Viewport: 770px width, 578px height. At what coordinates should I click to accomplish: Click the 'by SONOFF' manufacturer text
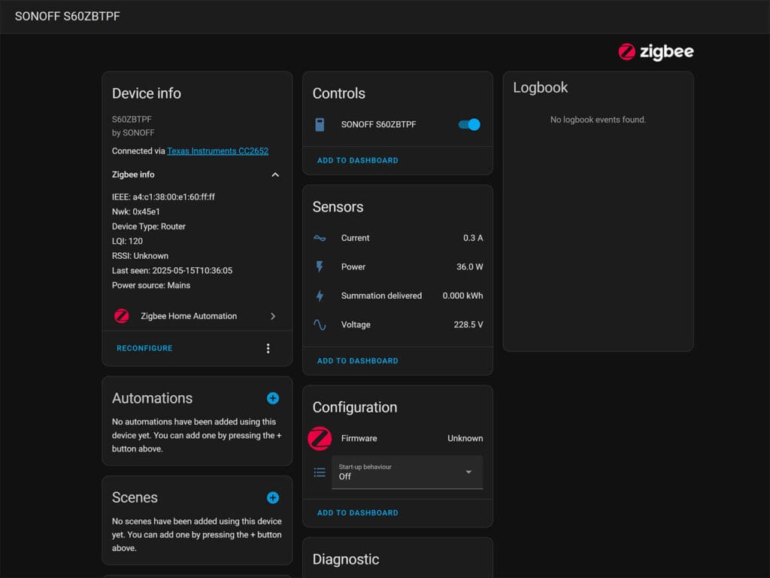pos(133,132)
